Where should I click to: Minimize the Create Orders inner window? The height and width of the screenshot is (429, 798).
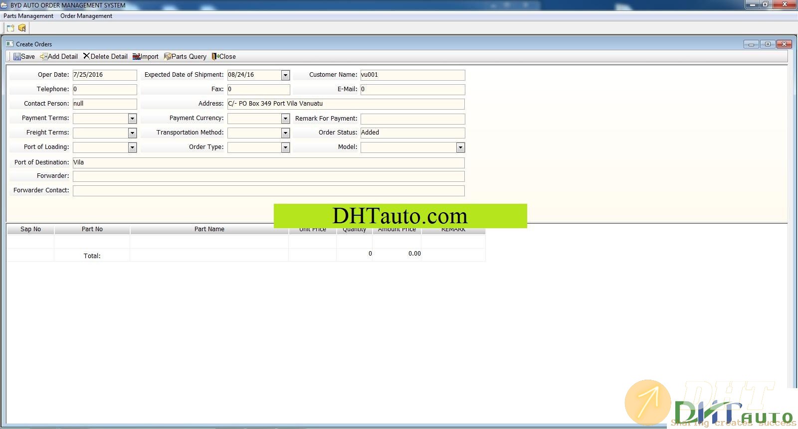751,44
